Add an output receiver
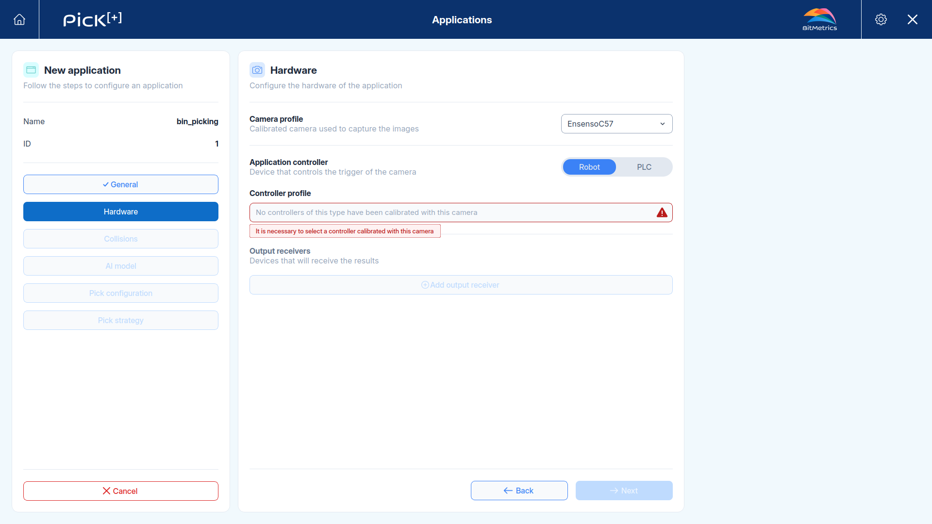This screenshot has height=524, width=932. [x=461, y=285]
